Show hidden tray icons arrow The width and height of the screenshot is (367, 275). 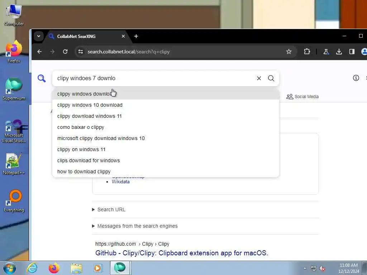[305, 269]
